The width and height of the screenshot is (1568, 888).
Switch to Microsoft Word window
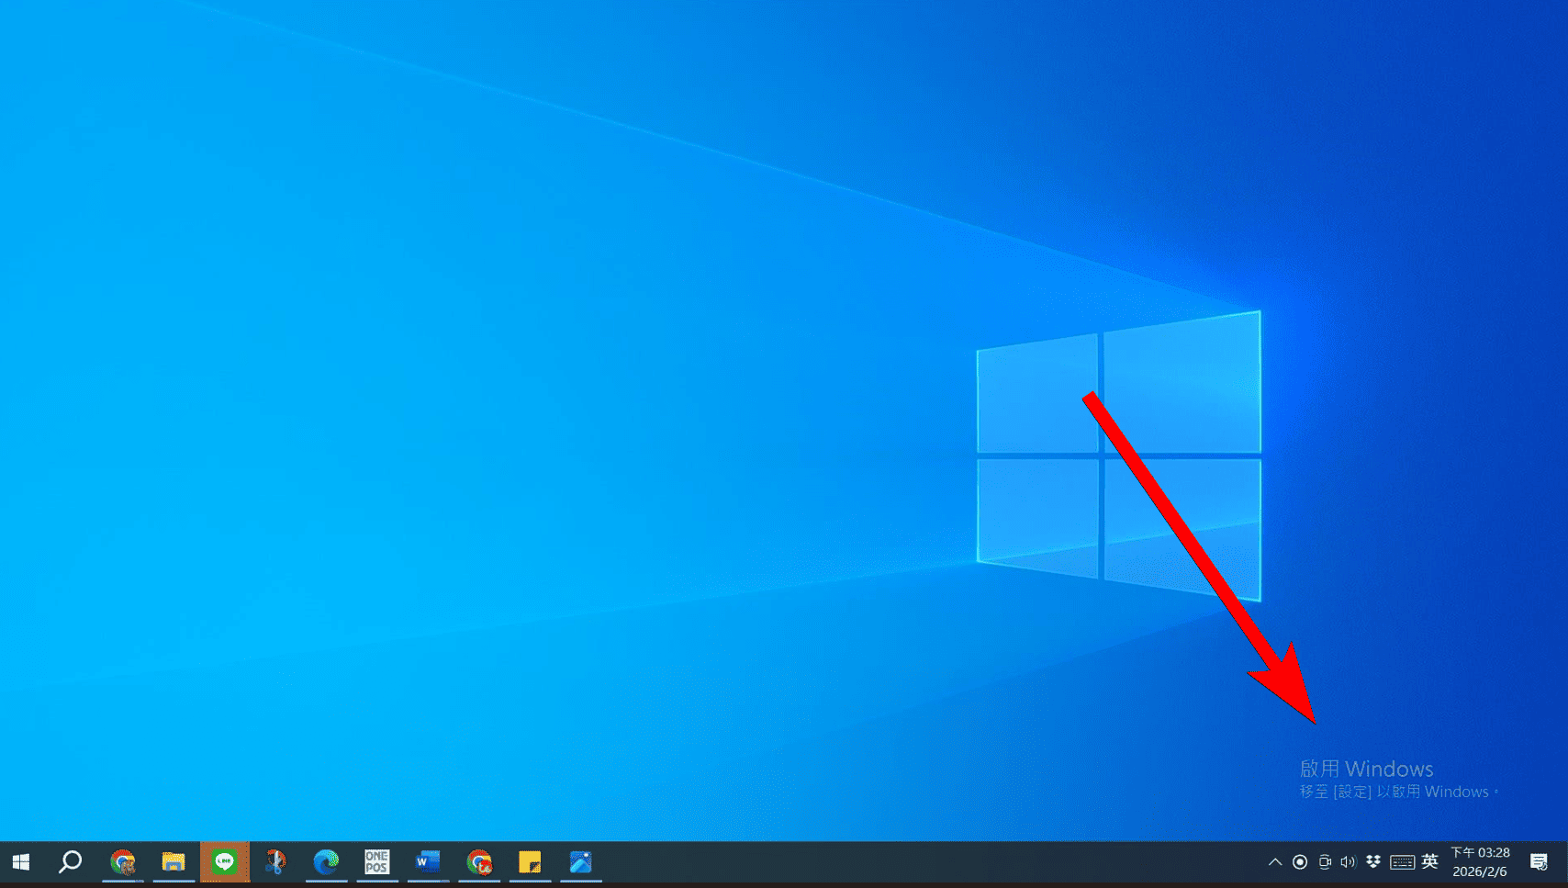pyautogui.click(x=428, y=862)
